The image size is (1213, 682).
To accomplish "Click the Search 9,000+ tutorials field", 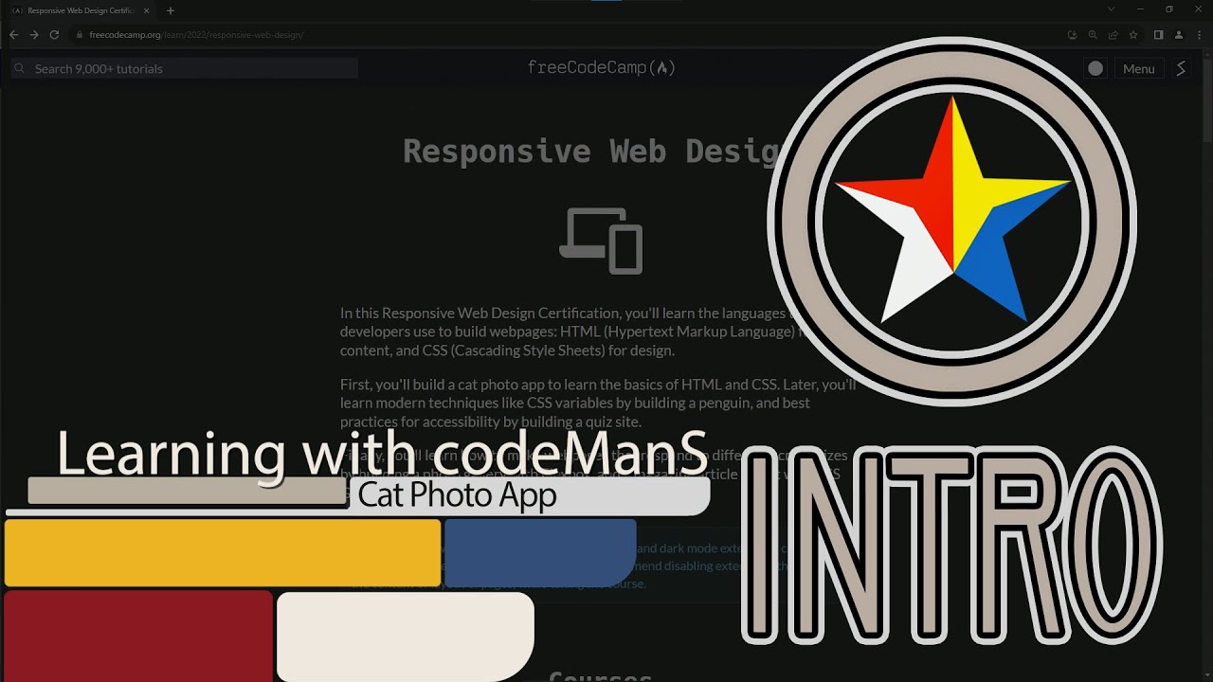I will (x=185, y=68).
